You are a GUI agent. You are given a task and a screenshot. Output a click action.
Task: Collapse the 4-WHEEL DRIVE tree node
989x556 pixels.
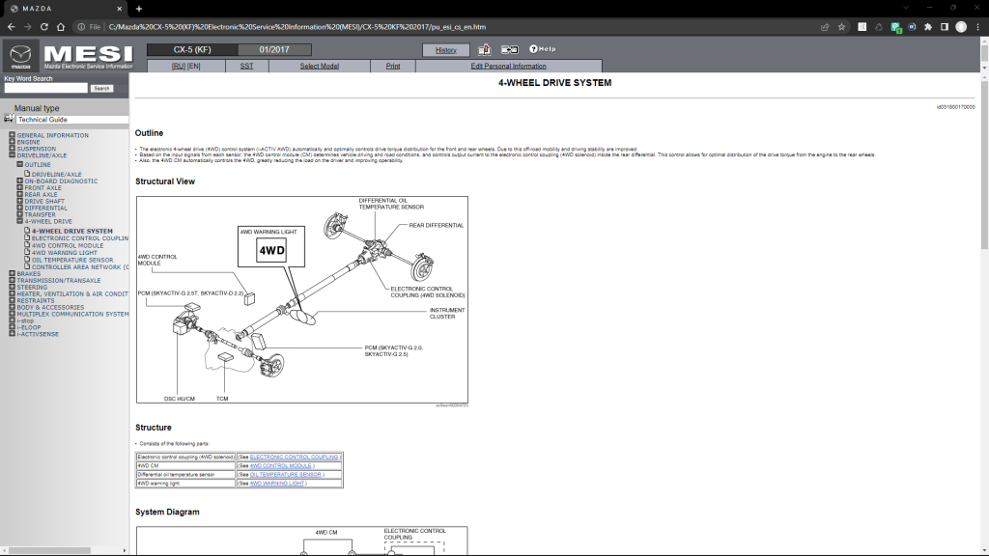(x=19, y=221)
